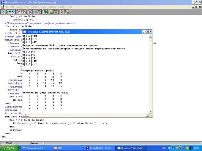Click the Start (пуск) button
The height and width of the screenshot is (151, 202).
[9, 148]
